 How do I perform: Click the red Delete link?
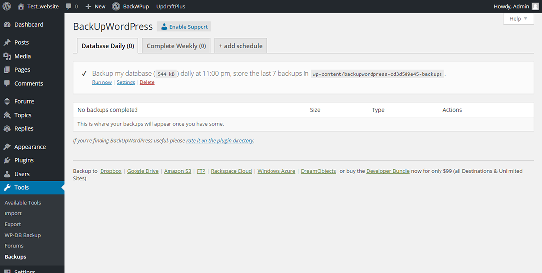pos(147,82)
